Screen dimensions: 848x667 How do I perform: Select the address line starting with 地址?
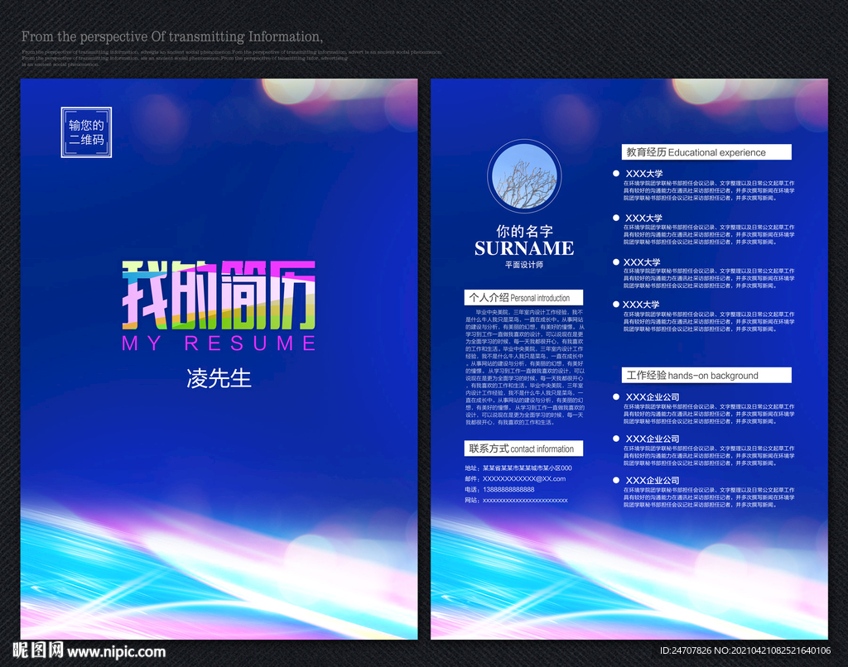click(x=518, y=468)
